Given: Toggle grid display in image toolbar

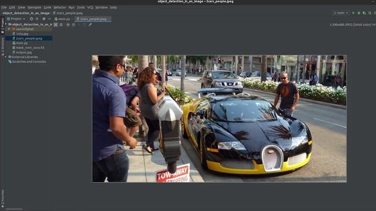Looking at the screenshot, I should pyautogui.click(x=61, y=25).
